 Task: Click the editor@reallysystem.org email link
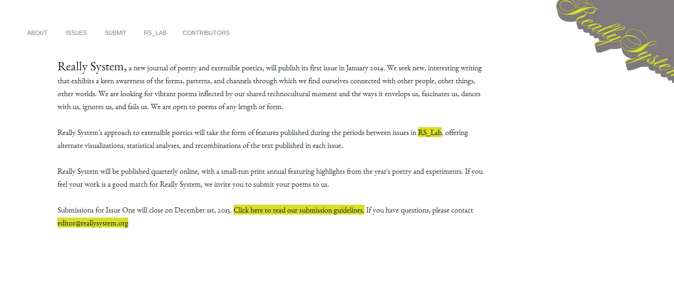click(93, 223)
